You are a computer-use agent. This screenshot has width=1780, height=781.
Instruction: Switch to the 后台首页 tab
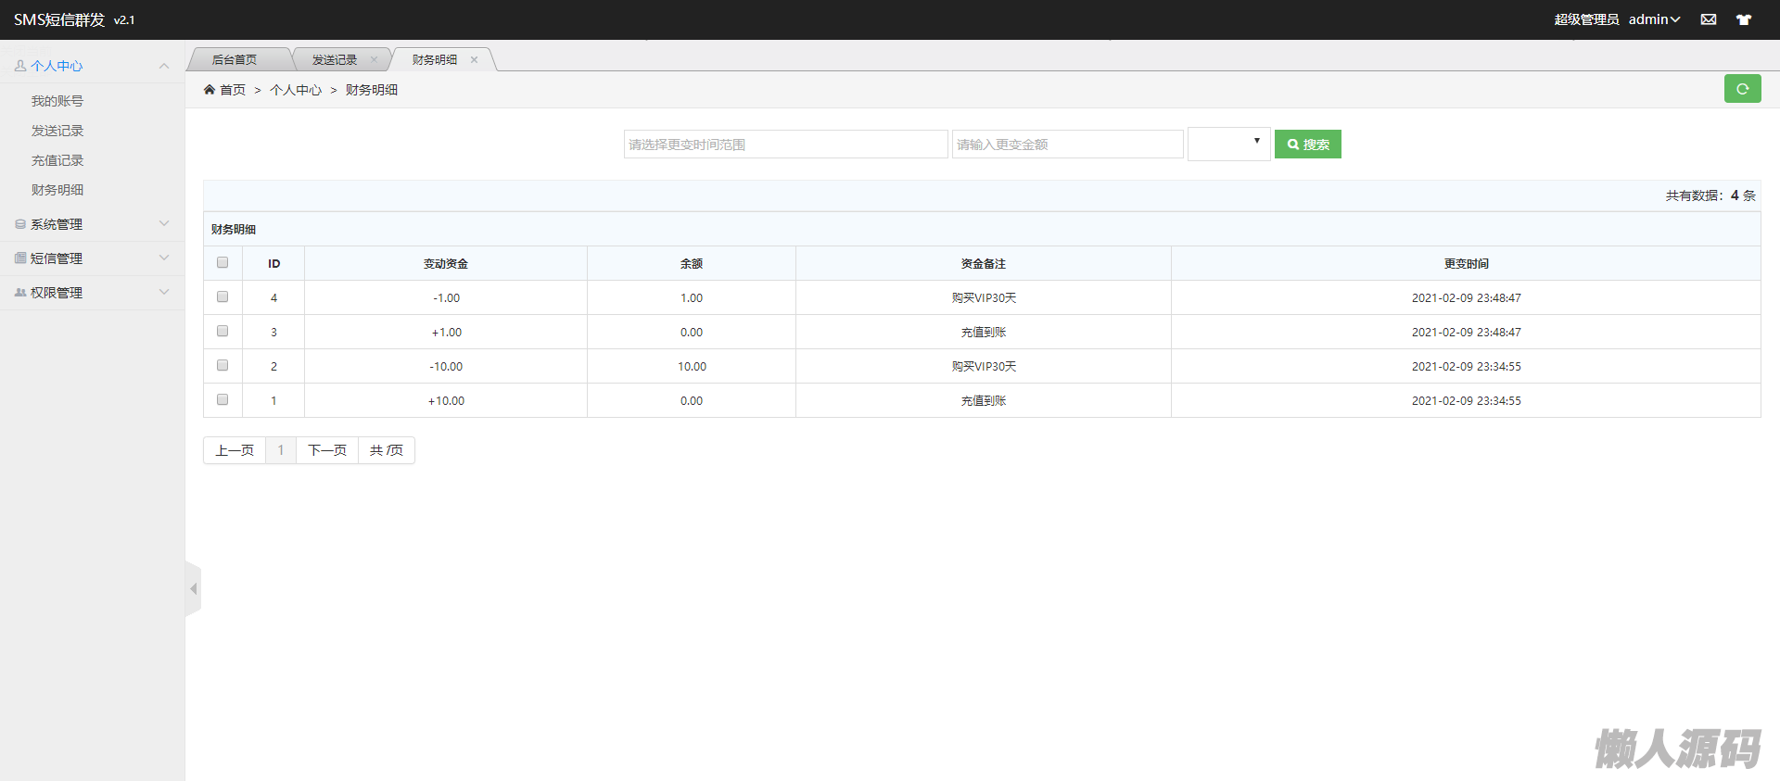pos(235,60)
